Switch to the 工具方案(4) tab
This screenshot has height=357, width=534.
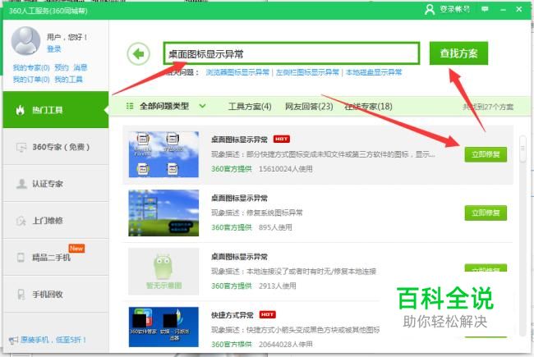tap(250, 107)
